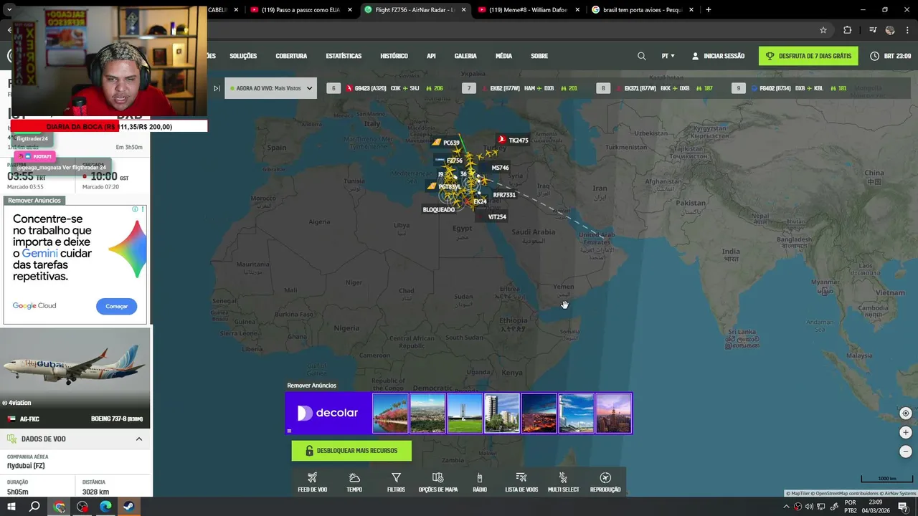The height and width of the screenshot is (516, 918).
Task: Bookmark page with the star icon
Action: (x=823, y=30)
